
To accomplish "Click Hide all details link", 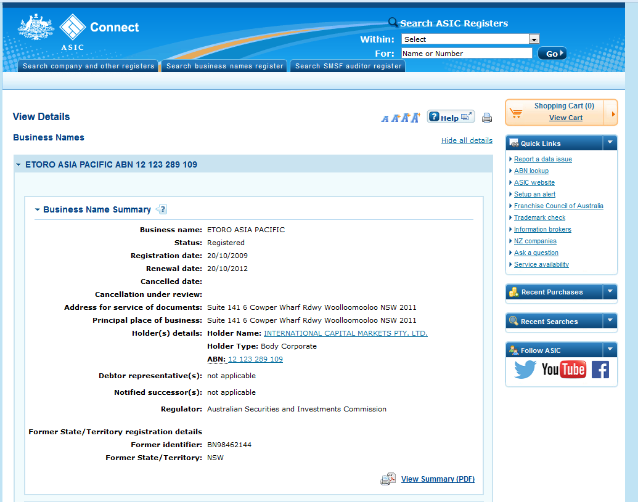I will (x=467, y=140).
